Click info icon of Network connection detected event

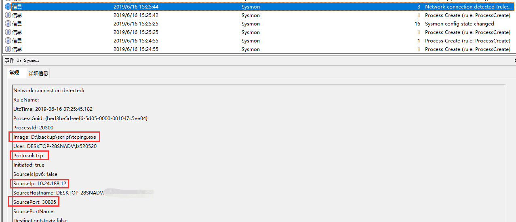[x=8, y=7]
